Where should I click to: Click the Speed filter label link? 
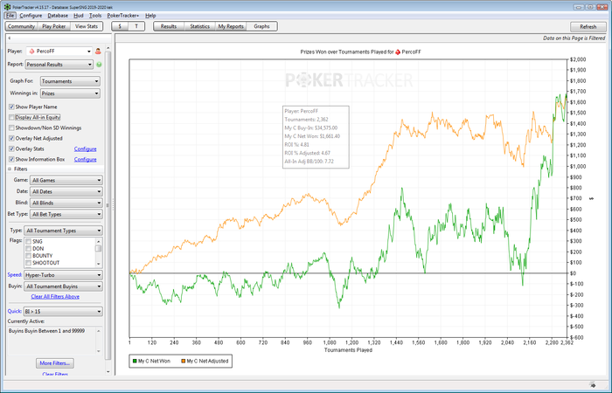(15, 275)
